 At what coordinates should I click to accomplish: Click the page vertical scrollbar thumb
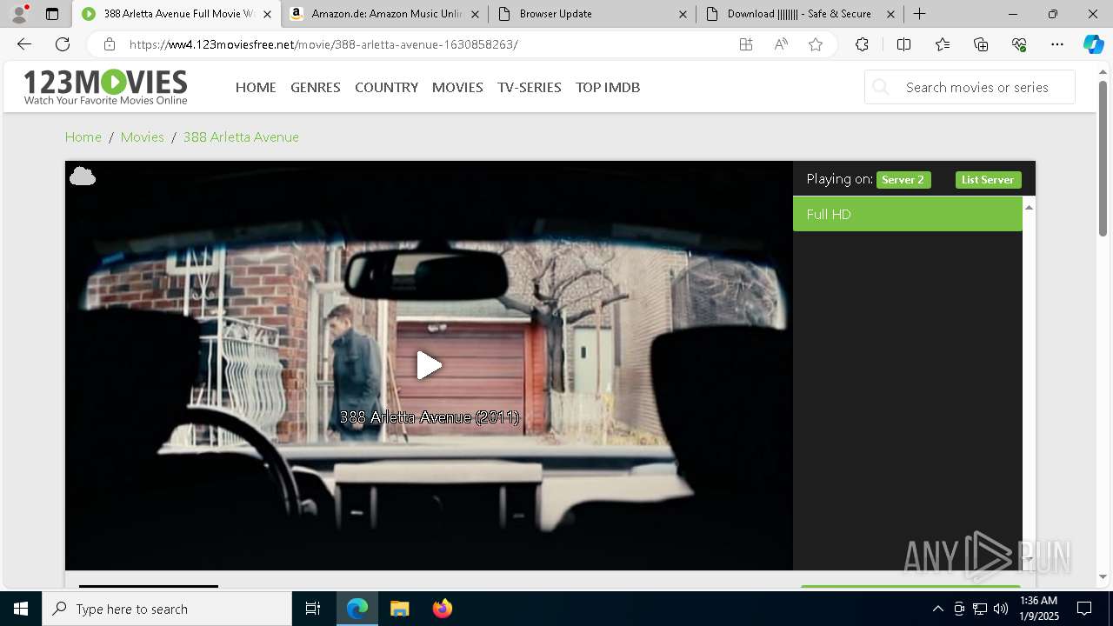tap(1103, 157)
